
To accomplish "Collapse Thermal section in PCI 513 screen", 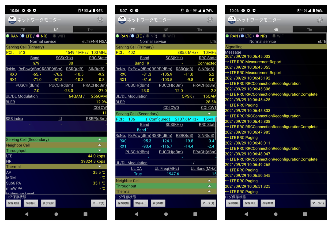I will [x=56, y=167].
